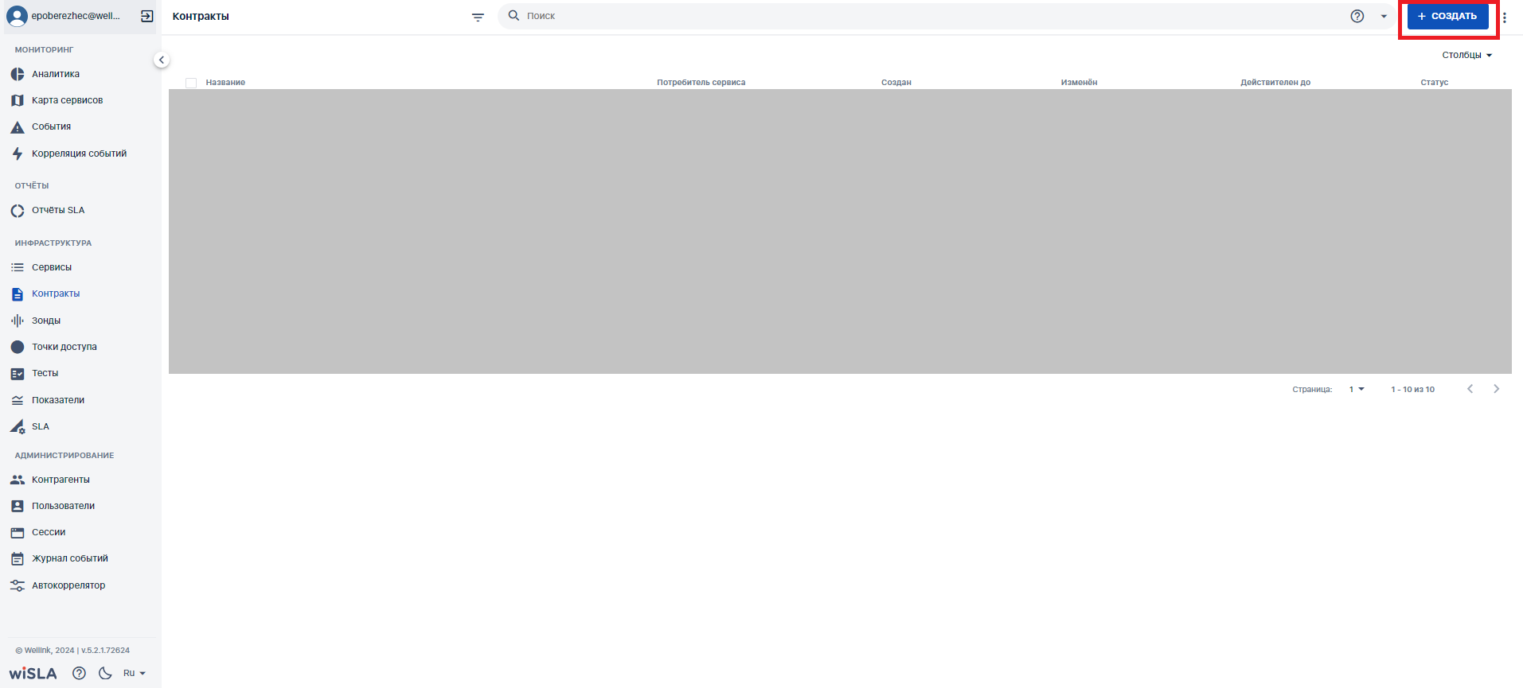Viewport: 1523px width, 688px height.
Task: Open the filter icon beside search
Action: coord(478,17)
